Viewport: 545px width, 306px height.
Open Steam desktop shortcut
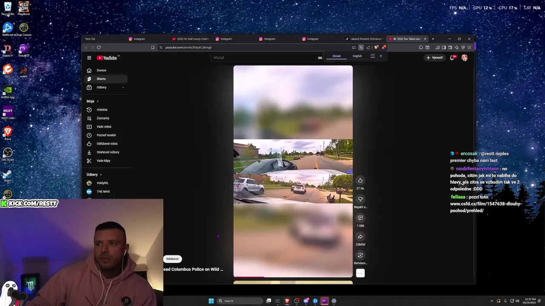8,175
